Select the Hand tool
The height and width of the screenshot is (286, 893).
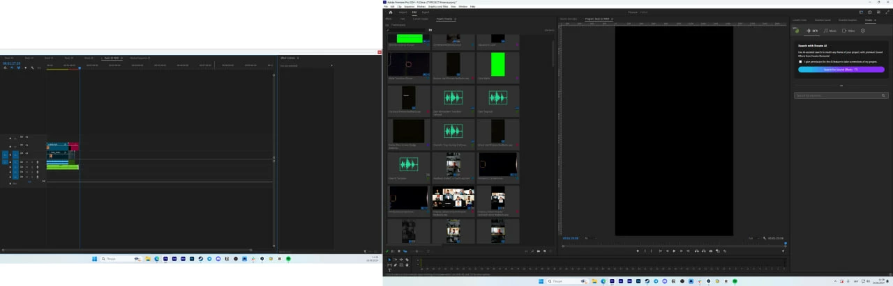click(x=407, y=265)
